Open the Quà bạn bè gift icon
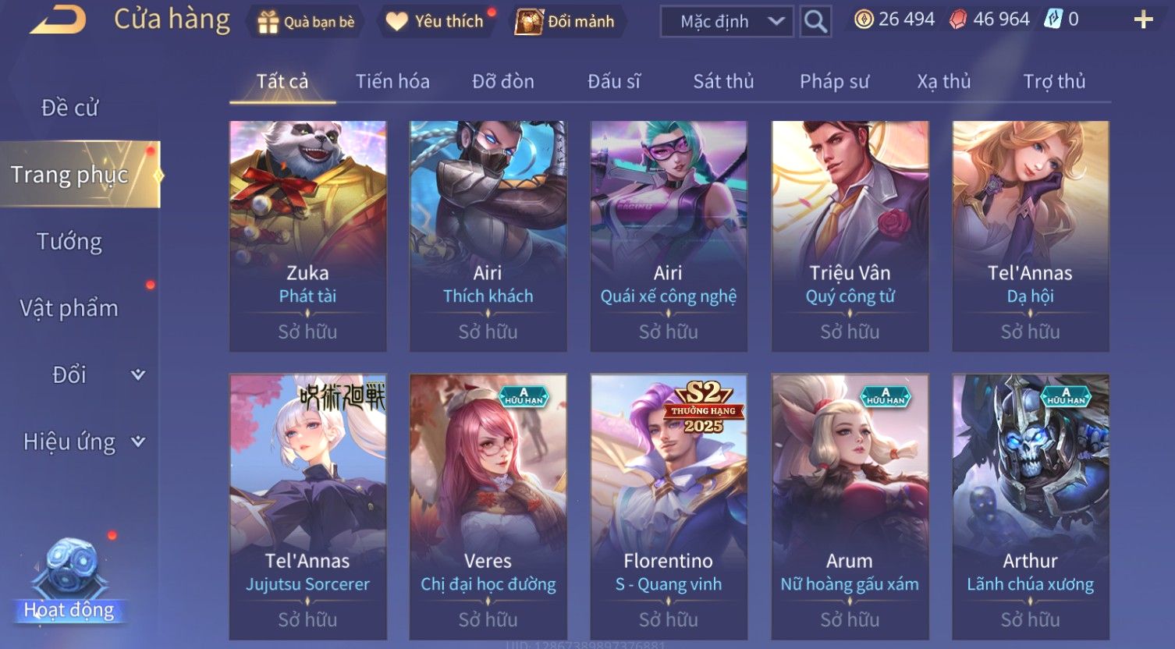 (268, 22)
